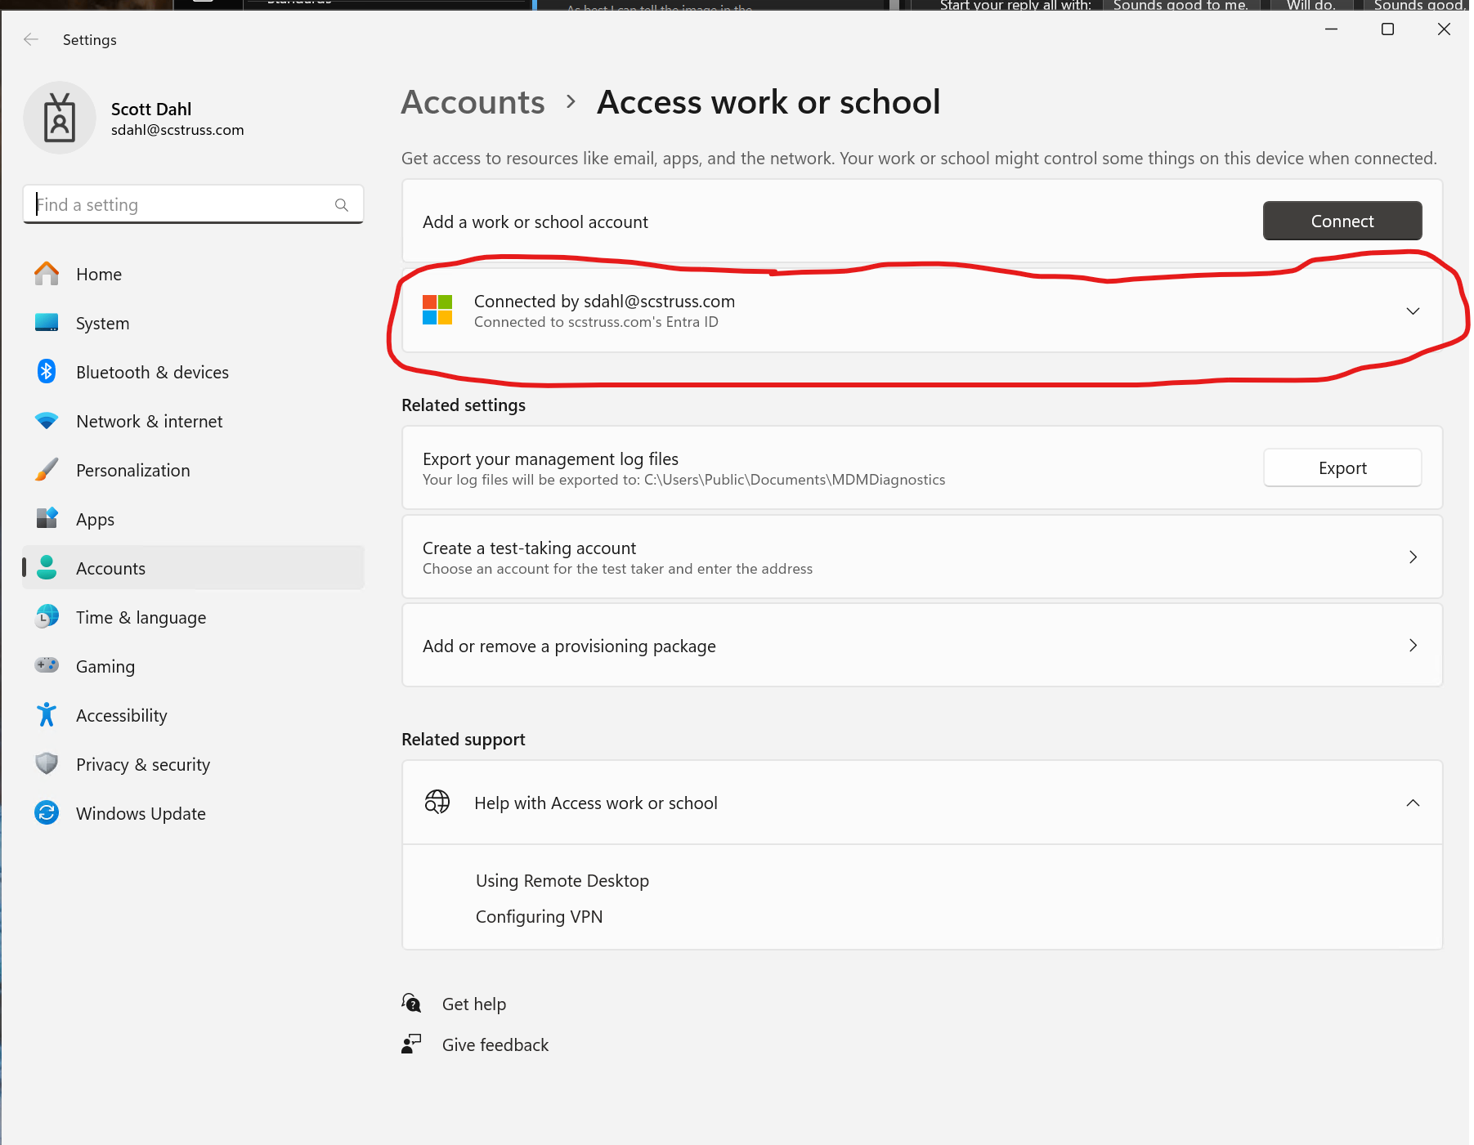
Task: Open Create a test-taking account chevron
Action: (x=1413, y=557)
